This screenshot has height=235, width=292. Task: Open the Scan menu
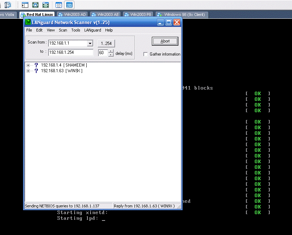click(x=63, y=30)
